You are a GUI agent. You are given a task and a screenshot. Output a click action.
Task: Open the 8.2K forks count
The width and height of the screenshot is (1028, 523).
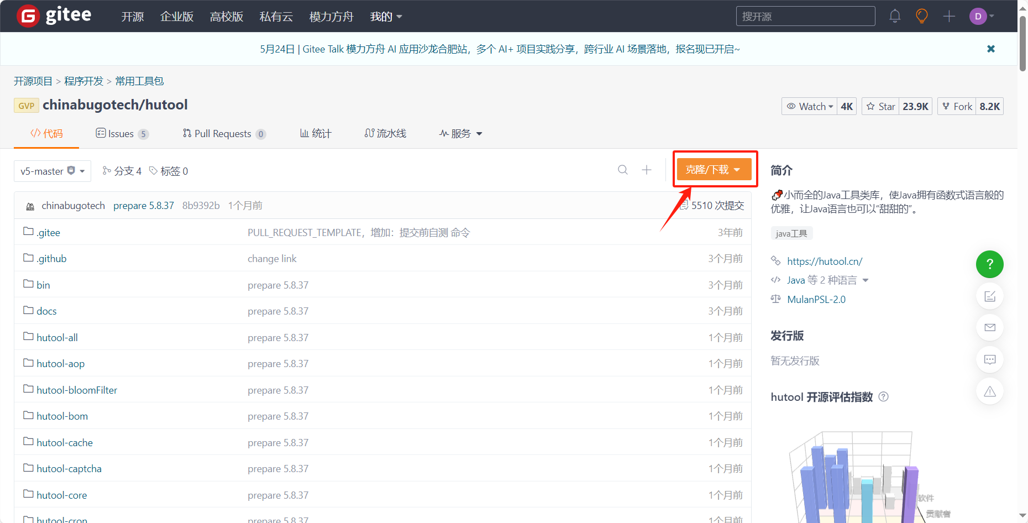pos(990,106)
